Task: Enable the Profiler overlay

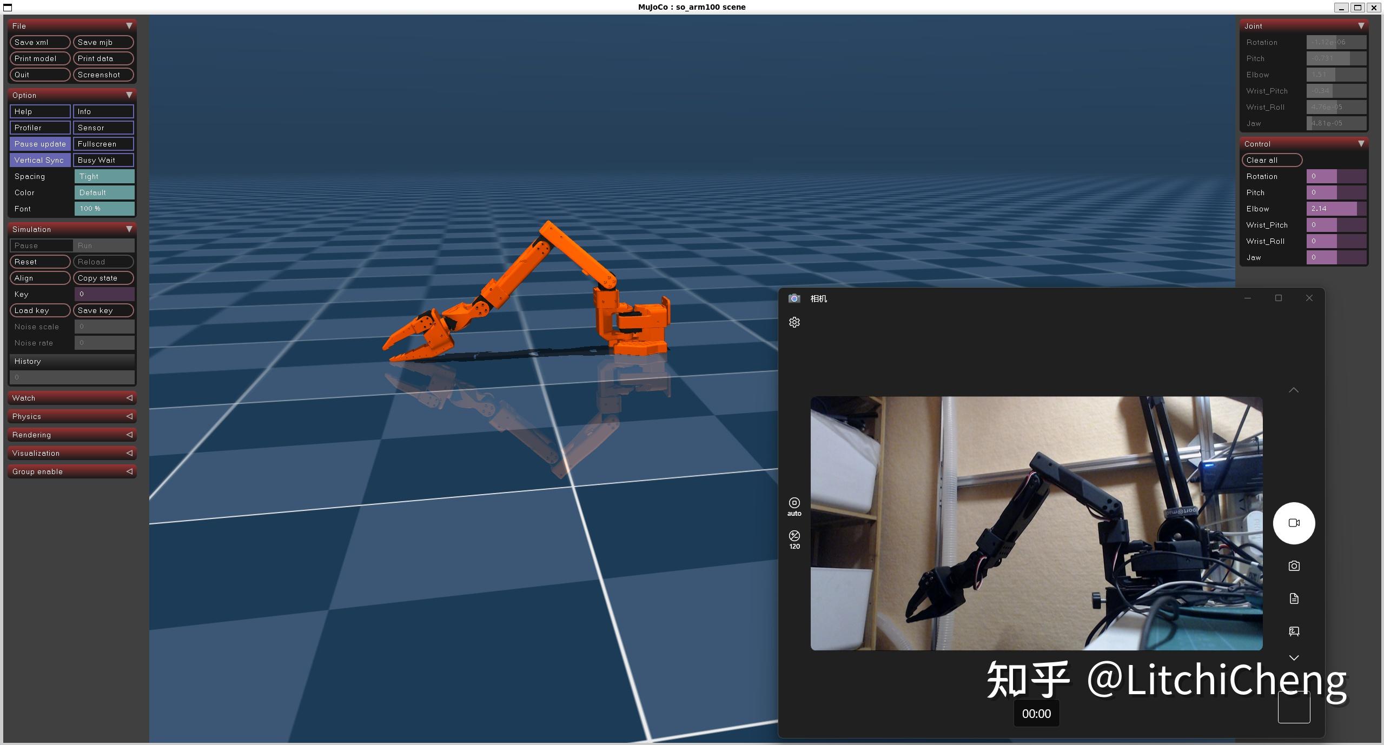Action: pos(40,128)
